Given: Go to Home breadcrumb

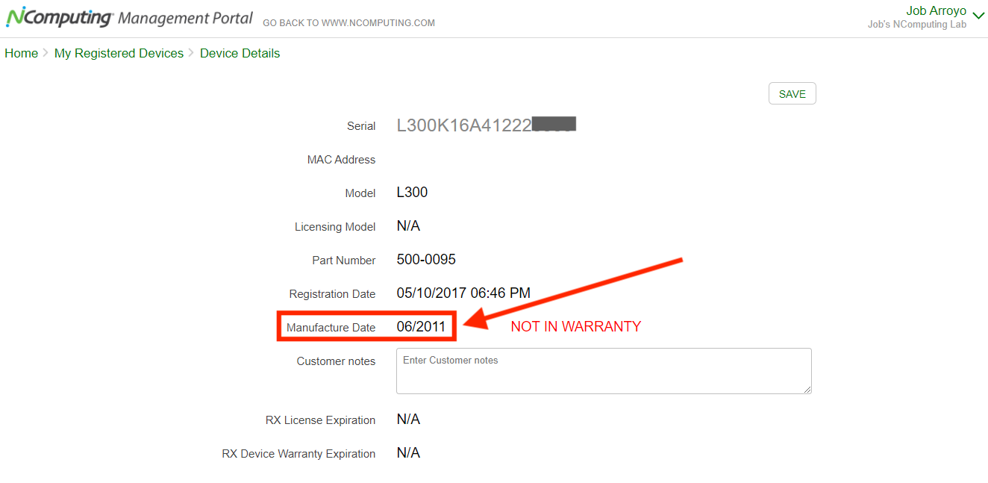Looking at the screenshot, I should [x=21, y=53].
